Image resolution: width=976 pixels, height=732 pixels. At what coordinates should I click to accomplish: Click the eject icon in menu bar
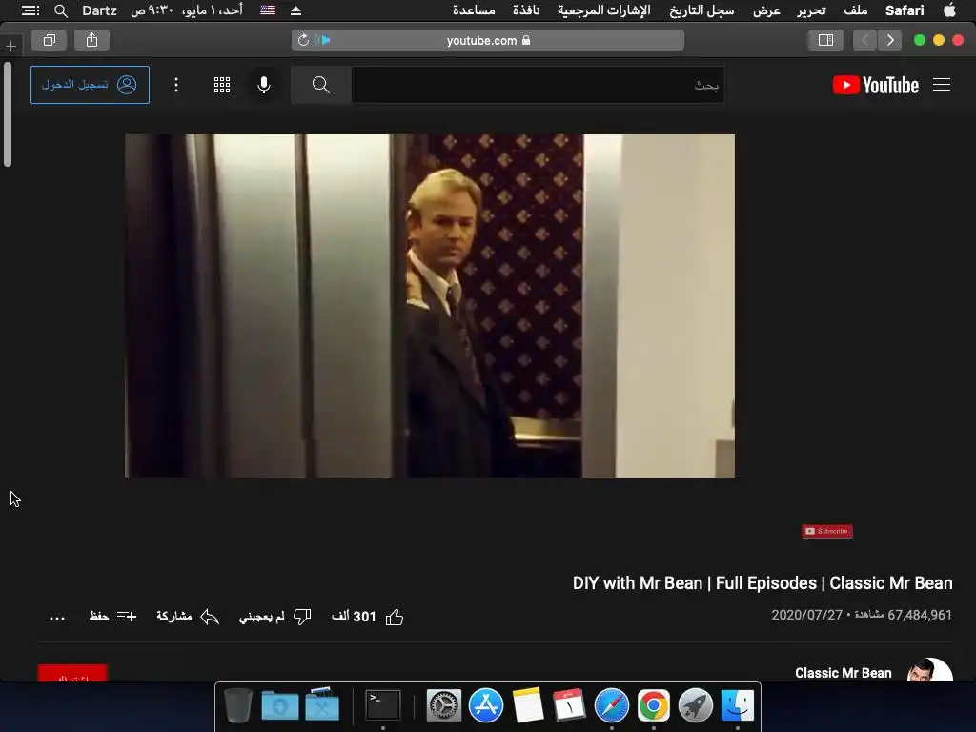(x=295, y=10)
